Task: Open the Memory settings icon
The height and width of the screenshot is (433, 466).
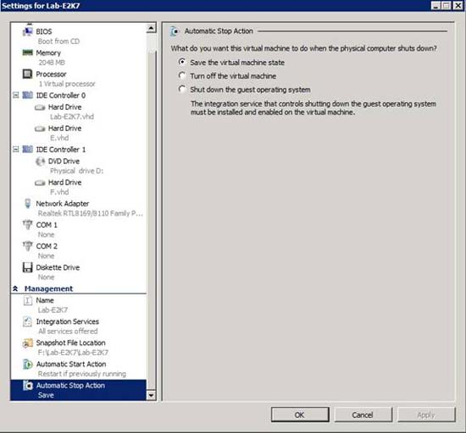Action: (x=28, y=52)
